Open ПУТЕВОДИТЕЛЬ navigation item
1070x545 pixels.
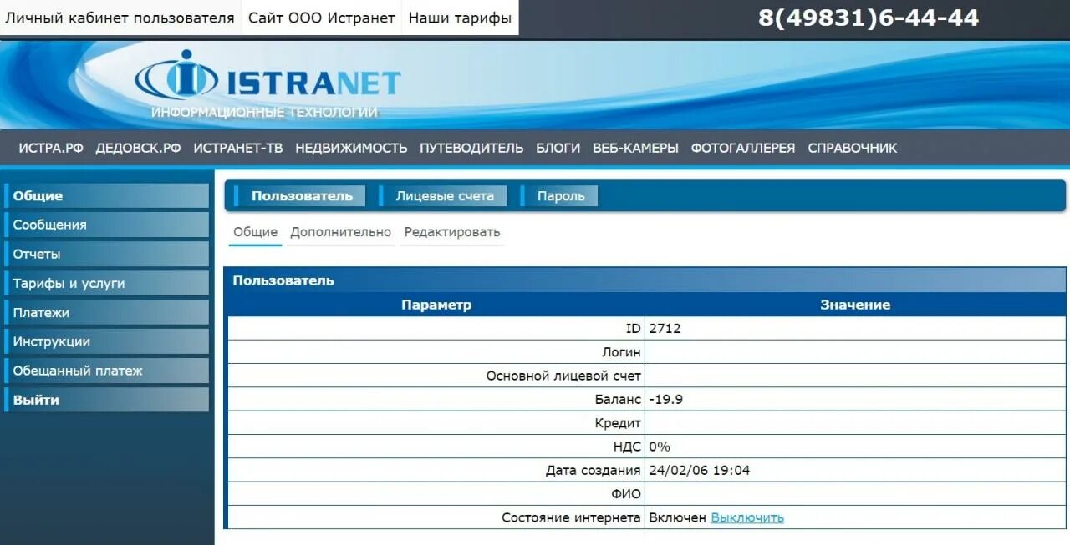(x=471, y=149)
